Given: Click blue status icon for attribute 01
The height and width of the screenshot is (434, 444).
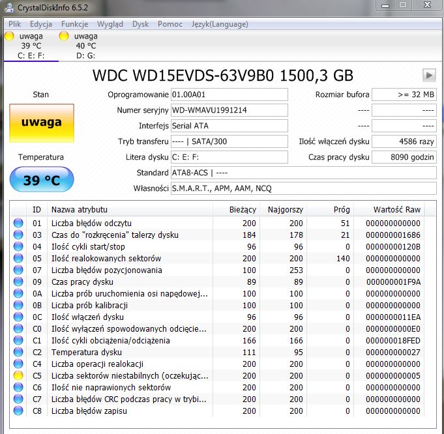Looking at the screenshot, I should (x=18, y=223).
